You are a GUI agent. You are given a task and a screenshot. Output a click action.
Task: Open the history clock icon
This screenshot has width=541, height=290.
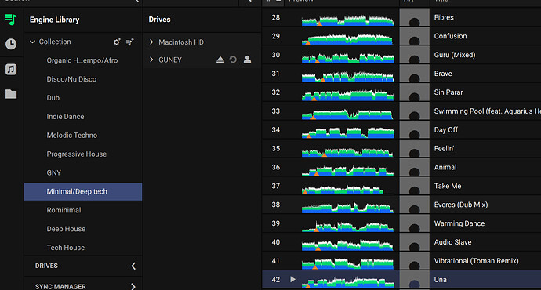tap(11, 44)
